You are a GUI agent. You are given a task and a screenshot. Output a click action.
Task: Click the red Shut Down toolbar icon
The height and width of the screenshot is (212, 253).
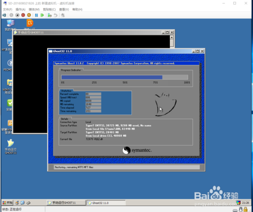pos(23,15)
